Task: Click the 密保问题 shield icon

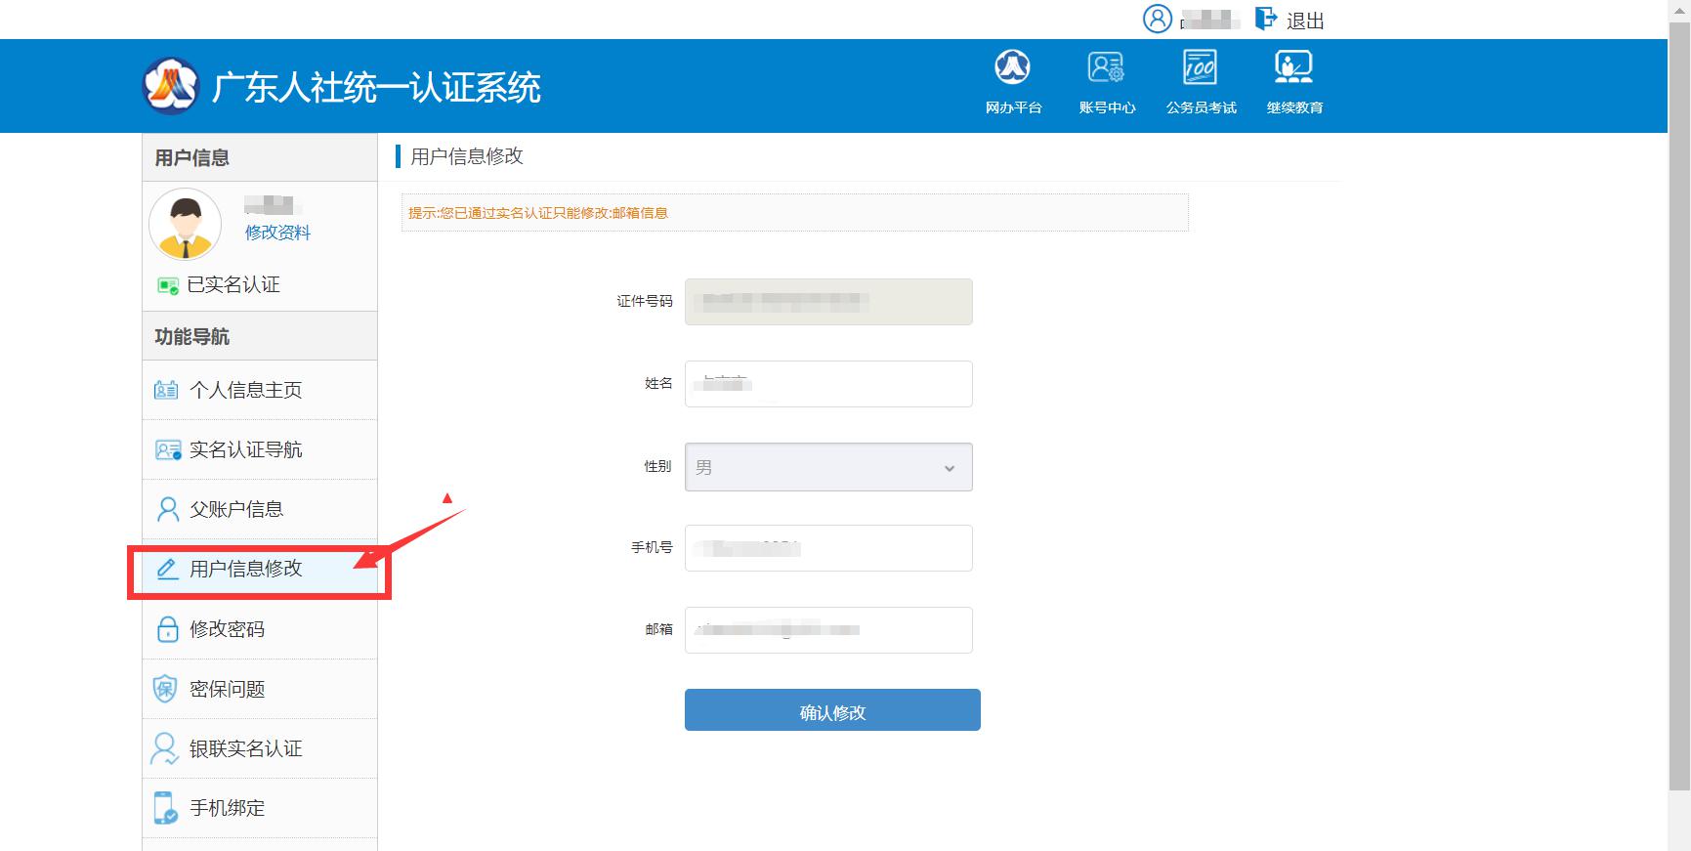Action: [166, 689]
